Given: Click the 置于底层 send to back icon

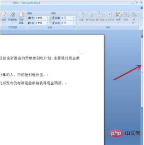Looking at the screenshot, I should point(100,15).
